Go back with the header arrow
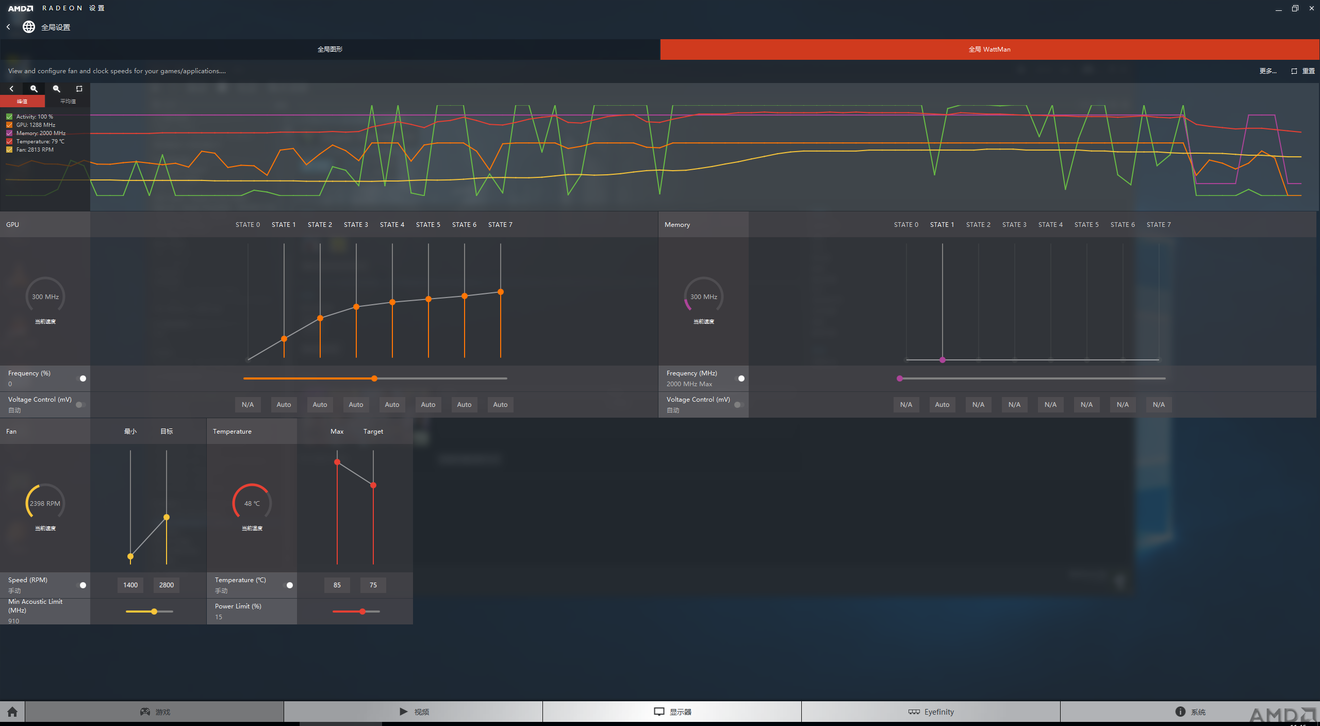Viewport: 1320px width, 726px height. 8,27
